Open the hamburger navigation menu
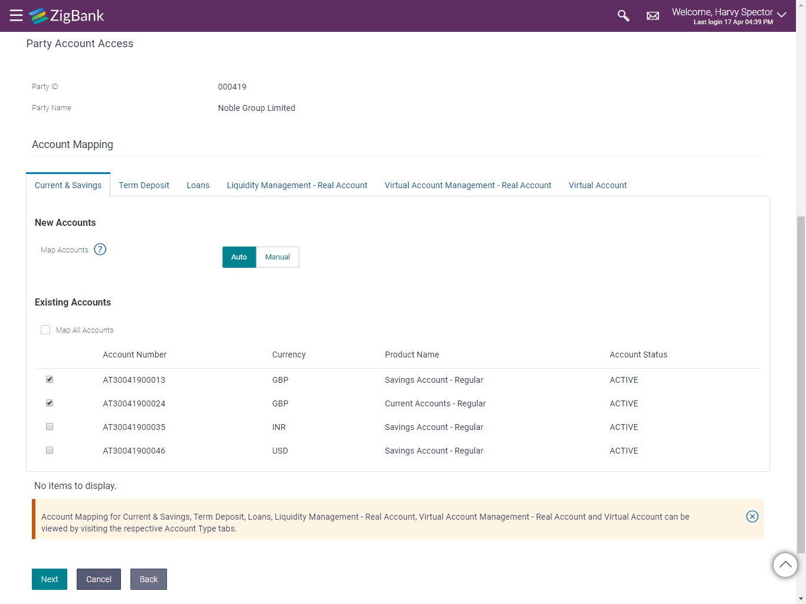 pos(16,15)
